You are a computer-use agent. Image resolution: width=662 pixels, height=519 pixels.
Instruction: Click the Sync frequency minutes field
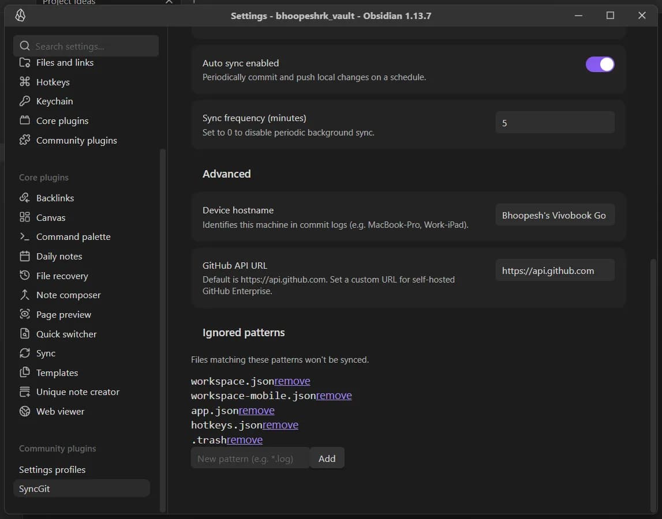coord(555,123)
